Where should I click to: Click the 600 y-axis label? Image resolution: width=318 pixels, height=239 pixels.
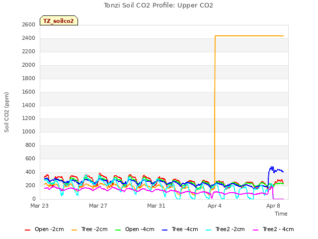[30, 158]
